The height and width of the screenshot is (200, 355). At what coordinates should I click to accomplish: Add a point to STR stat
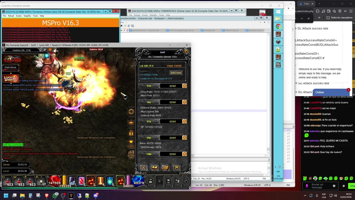point(184,86)
